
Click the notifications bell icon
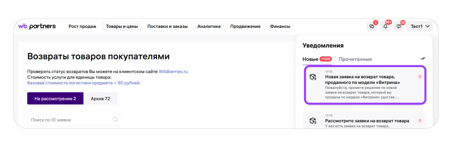tap(385, 27)
